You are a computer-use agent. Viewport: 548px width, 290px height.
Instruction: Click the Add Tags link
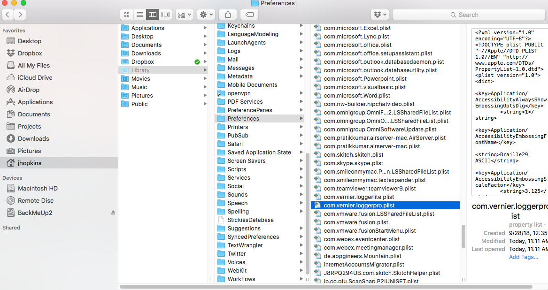524,257
